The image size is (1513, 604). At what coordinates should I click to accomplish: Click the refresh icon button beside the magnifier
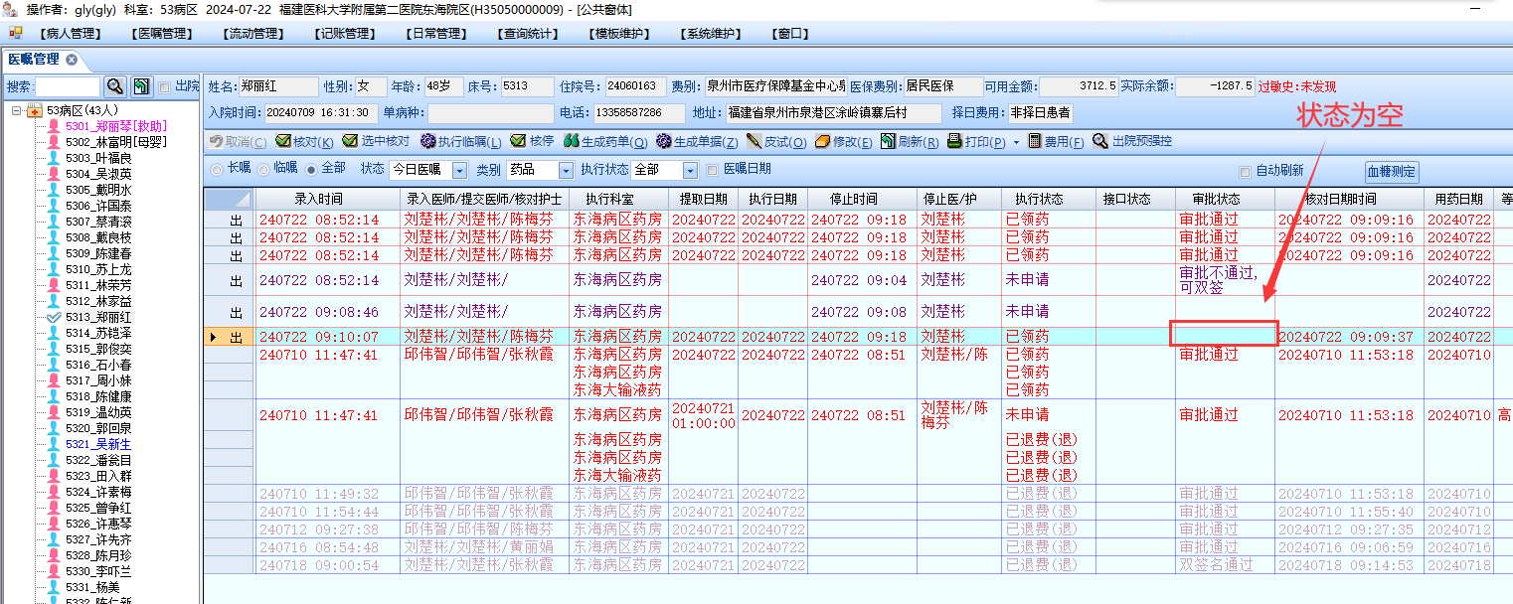tap(141, 86)
